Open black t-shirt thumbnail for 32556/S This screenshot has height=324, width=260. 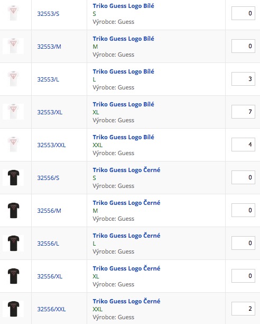[13, 177]
